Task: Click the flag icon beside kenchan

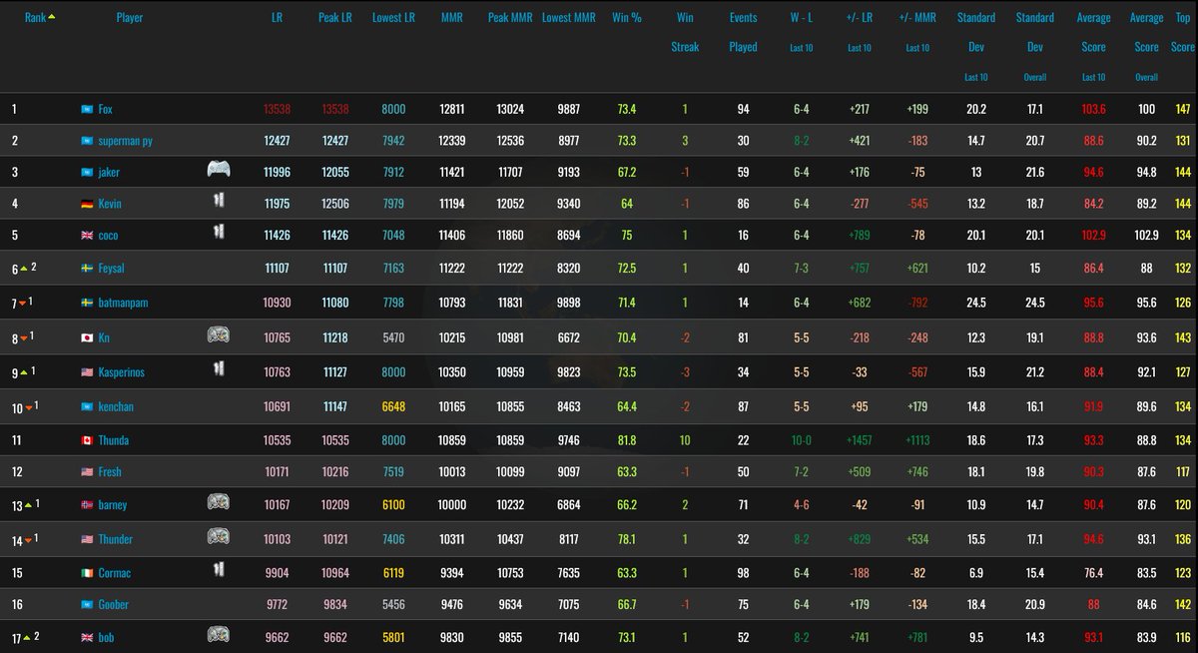Action: (x=87, y=408)
